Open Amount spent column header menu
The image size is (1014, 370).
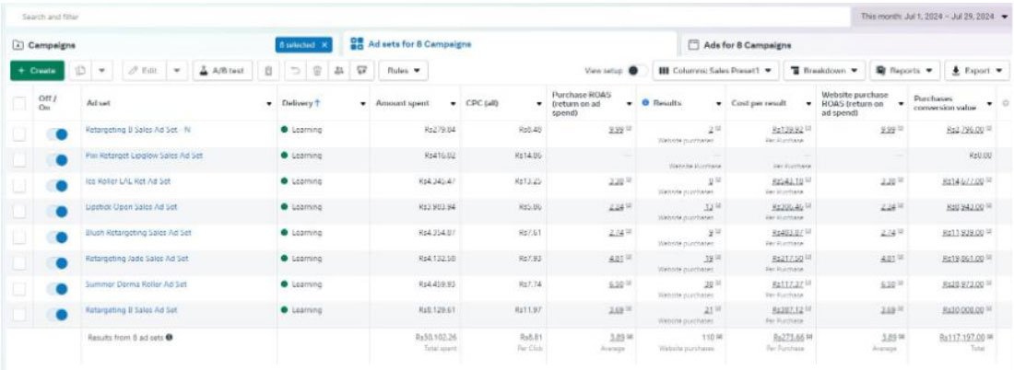(453, 103)
